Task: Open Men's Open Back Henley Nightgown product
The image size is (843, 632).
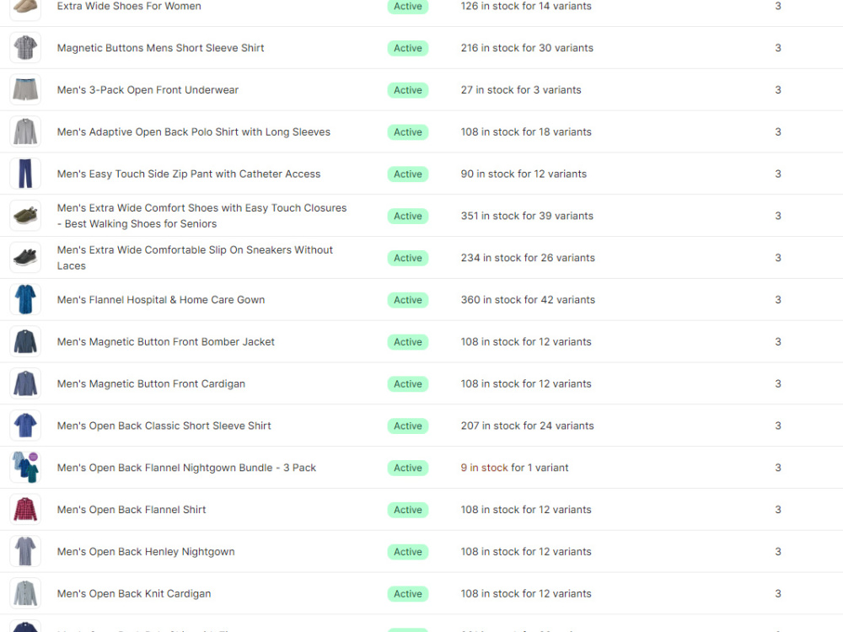Action: 146,551
